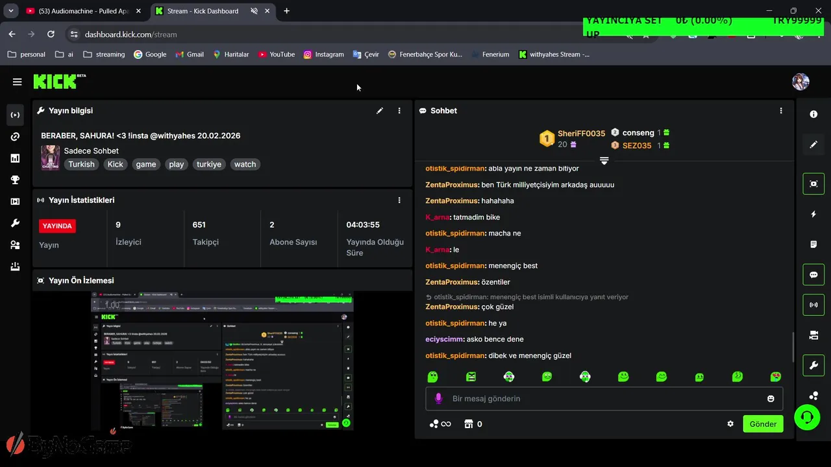The width and height of the screenshot is (831, 467).
Task: Open the trophy icon in left sidebar
Action: (15, 180)
